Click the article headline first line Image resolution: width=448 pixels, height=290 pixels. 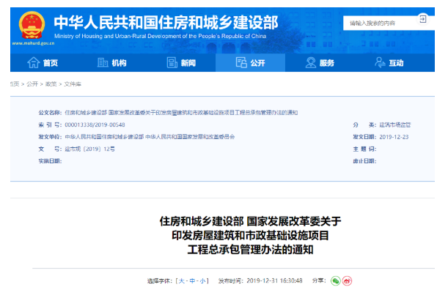(250, 221)
